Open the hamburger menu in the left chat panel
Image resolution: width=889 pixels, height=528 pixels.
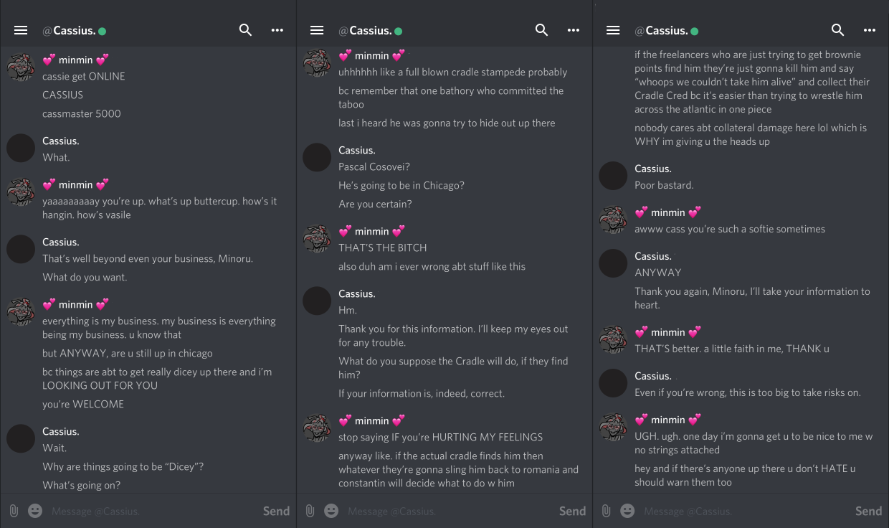(21, 30)
